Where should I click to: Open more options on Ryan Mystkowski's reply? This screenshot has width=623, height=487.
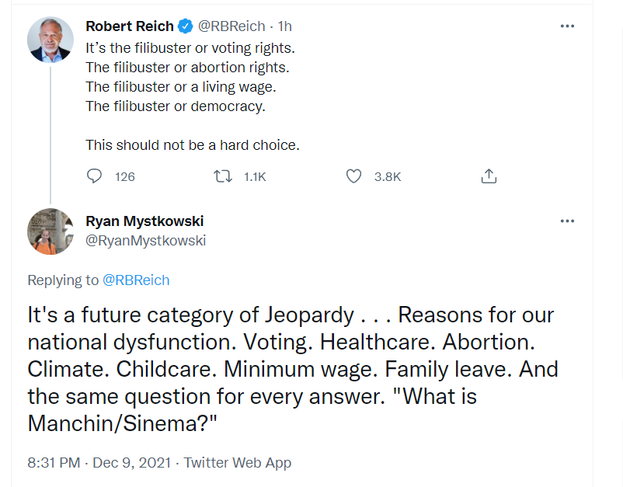point(567,221)
